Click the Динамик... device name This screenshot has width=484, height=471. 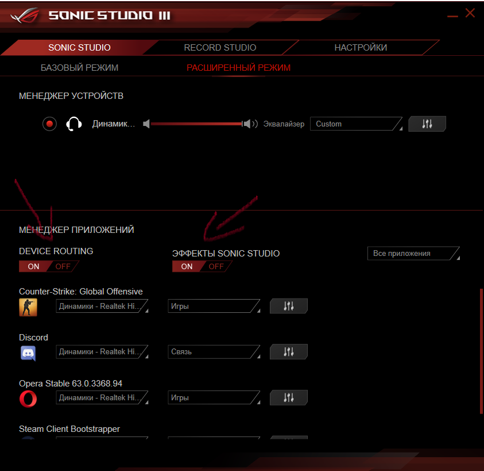(114, 124)
